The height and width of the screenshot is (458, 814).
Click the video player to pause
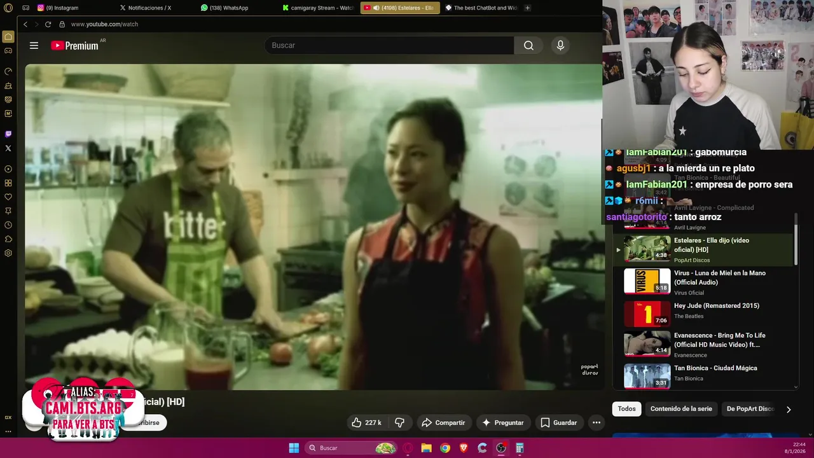[315, 226]
